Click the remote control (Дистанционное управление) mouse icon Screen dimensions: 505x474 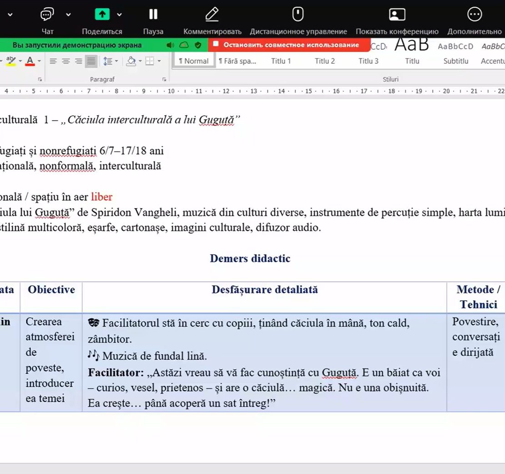(x=298, y=15)
